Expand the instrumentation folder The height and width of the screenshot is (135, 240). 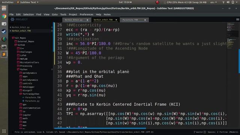[x=30, y=108]
